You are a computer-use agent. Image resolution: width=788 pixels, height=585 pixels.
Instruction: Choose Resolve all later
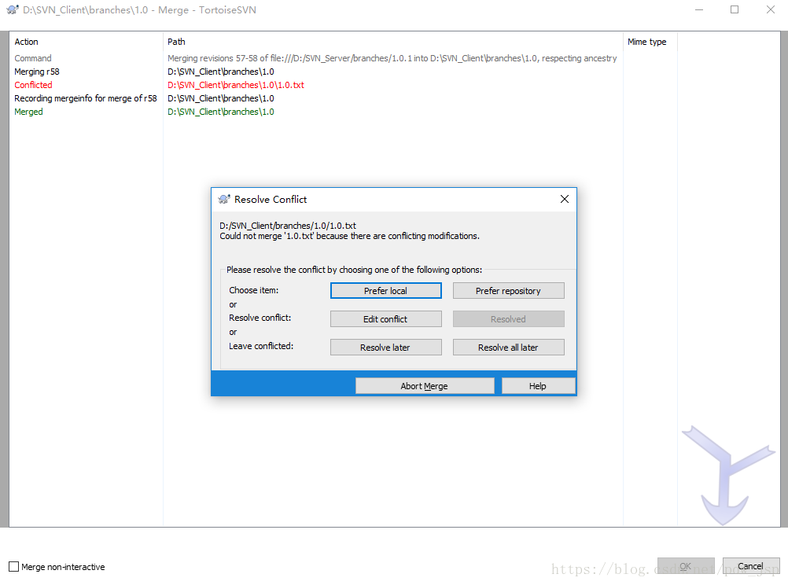click(x=508, y=348)
